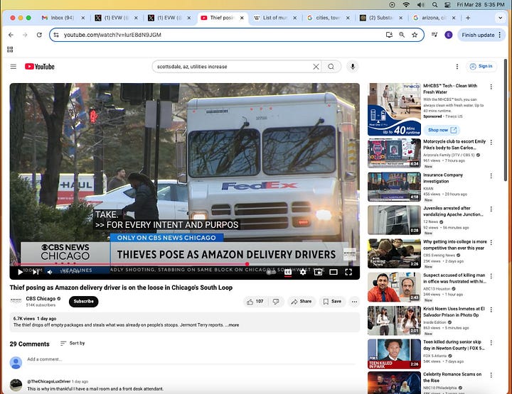Enter full screen mode
The height and width of the screenshot is (394, 512).
[348, 272]
